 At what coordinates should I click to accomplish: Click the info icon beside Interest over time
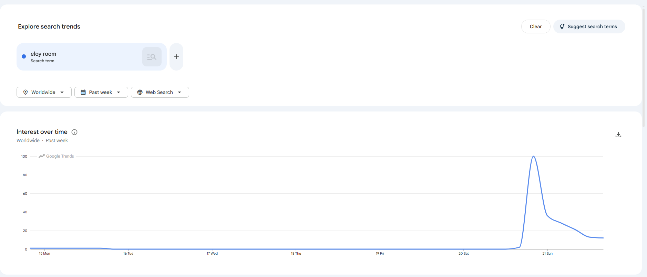click(74, 132)
